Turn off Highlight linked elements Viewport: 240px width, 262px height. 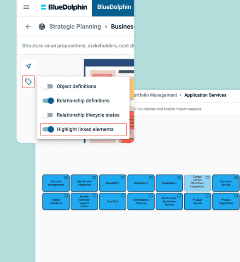click(x=48, y=129)
